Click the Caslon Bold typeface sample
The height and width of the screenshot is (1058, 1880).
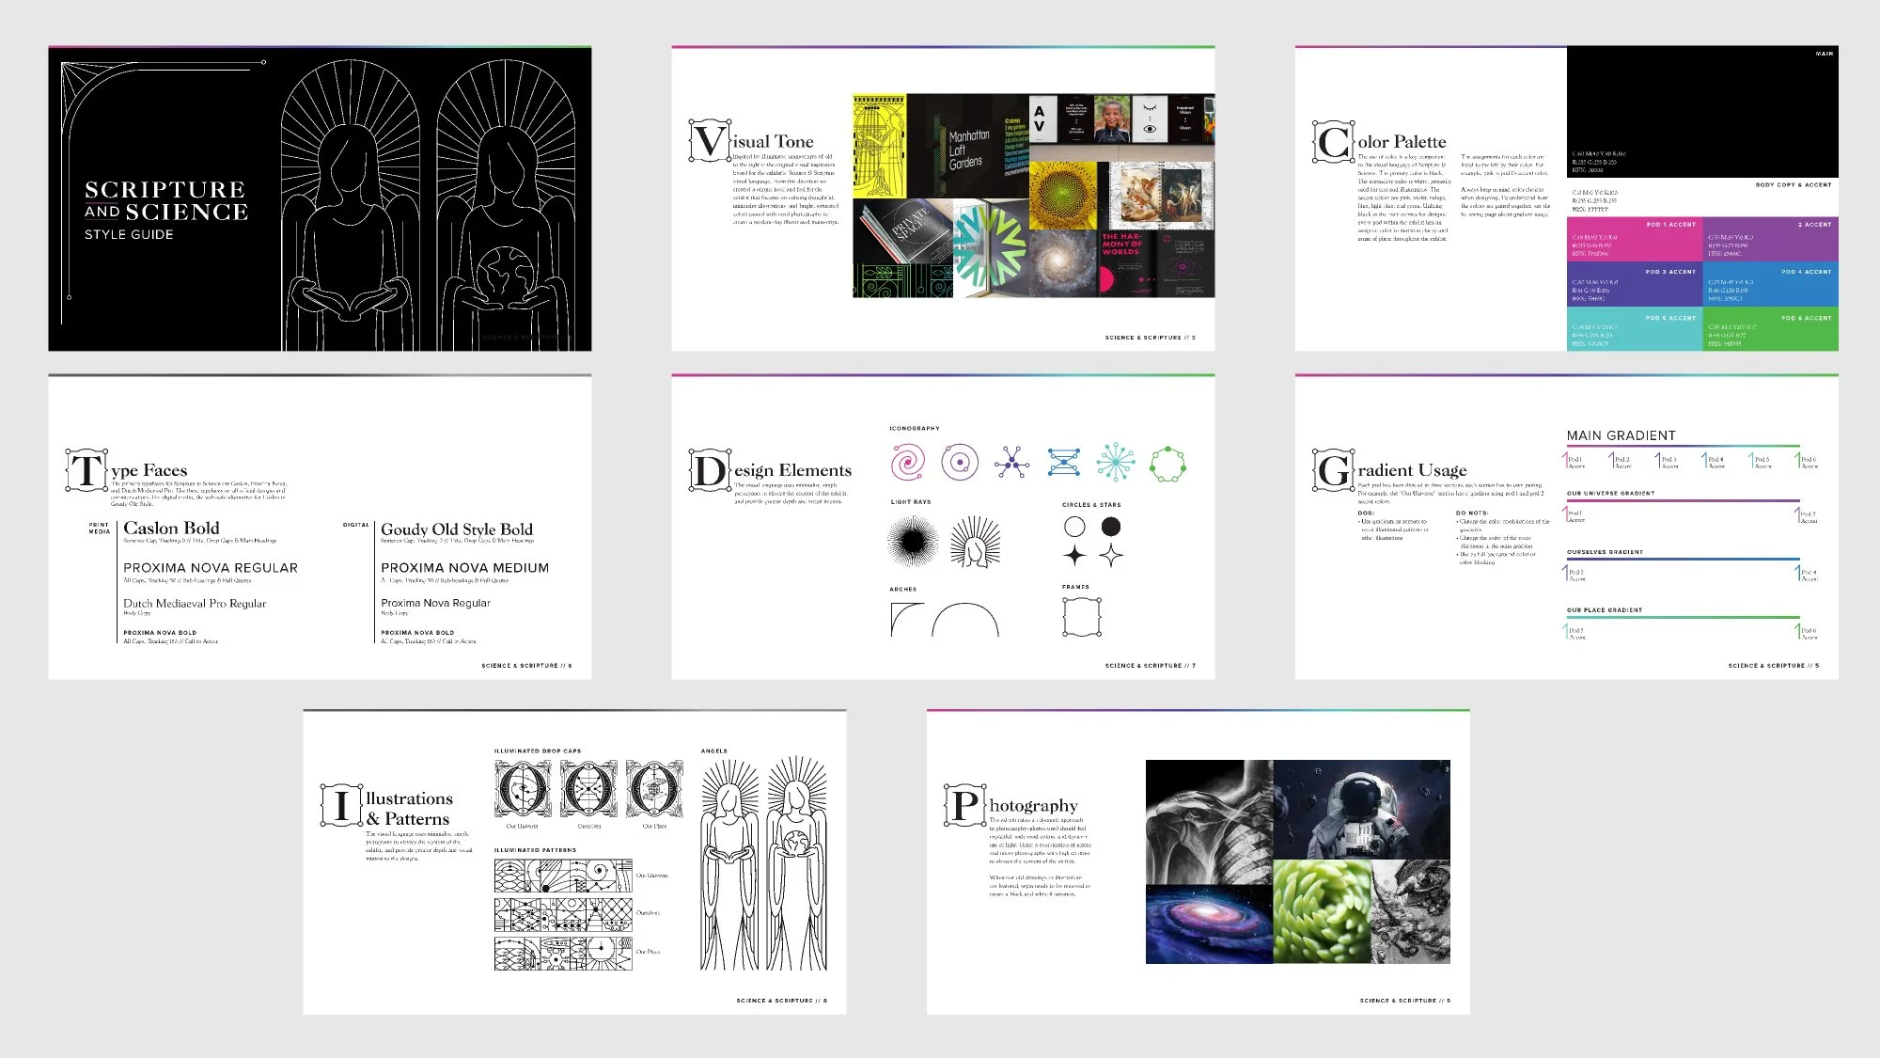[171, 529]
